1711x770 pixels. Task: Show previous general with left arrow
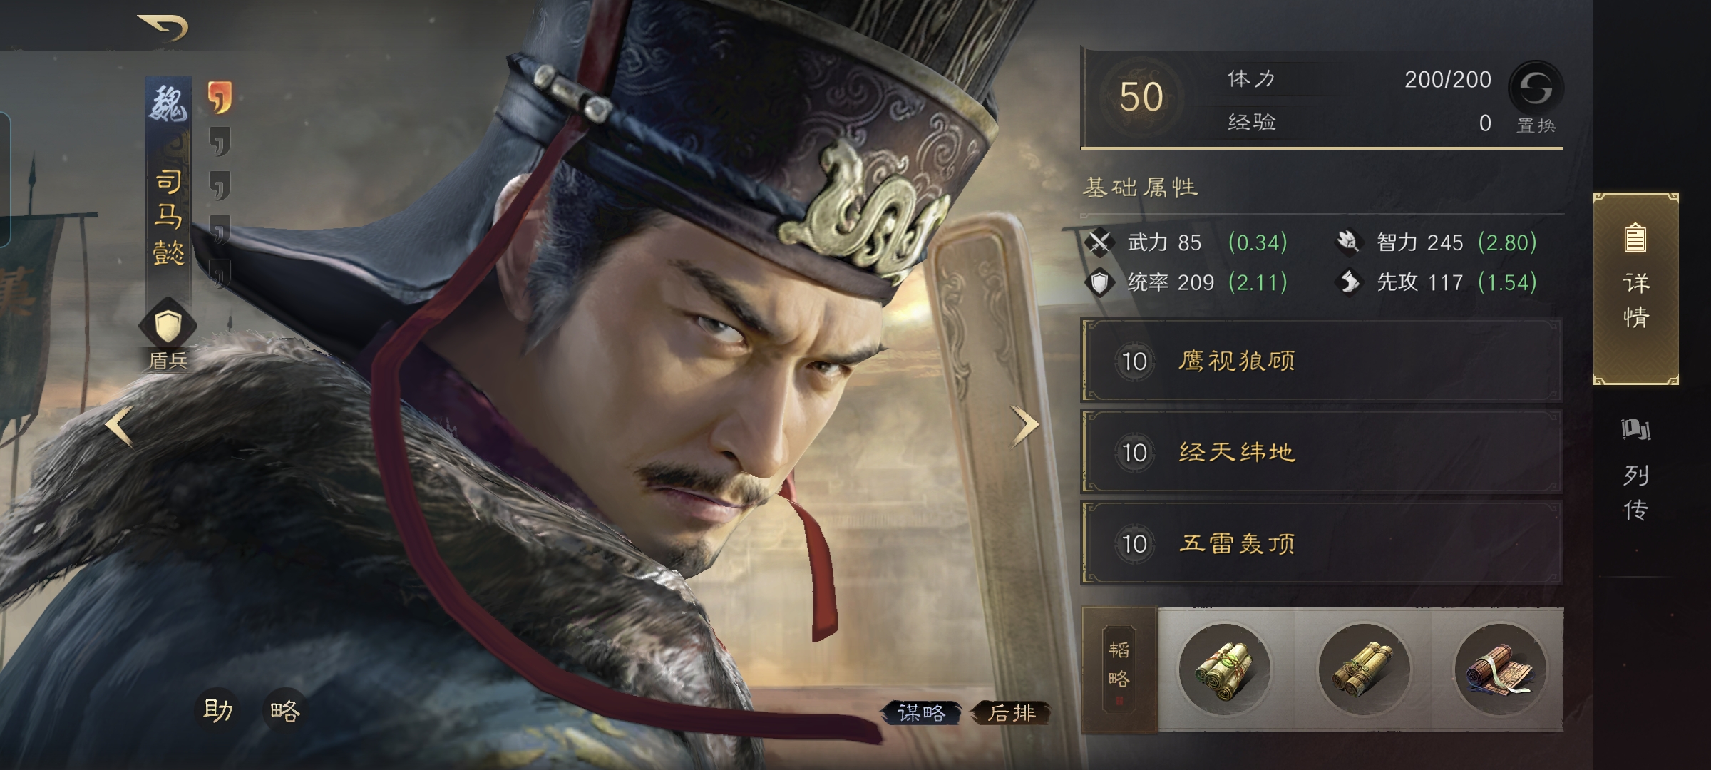tap(119, 426)
